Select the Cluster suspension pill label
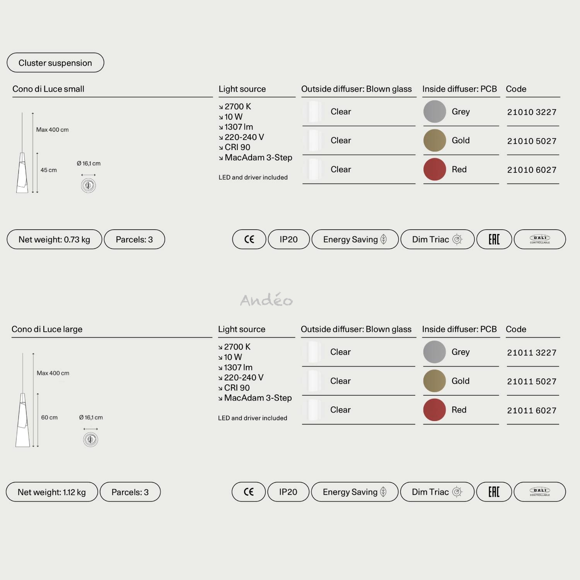The image size is (580, 580). coord(55,63)
